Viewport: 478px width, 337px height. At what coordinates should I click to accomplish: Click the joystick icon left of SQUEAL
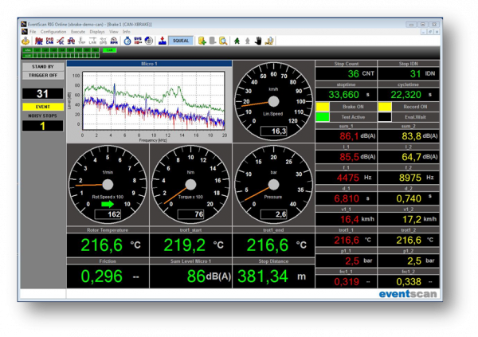[x=162, y=40]
